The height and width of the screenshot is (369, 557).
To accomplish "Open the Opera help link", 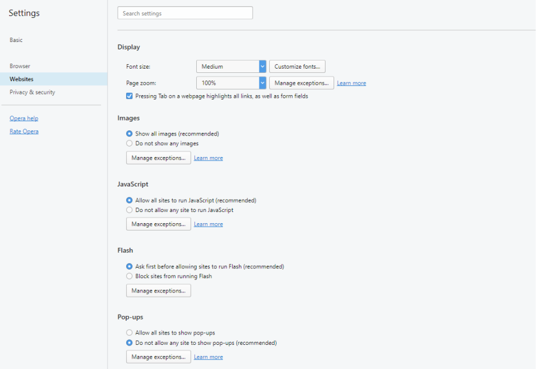I will pos(24,118).
